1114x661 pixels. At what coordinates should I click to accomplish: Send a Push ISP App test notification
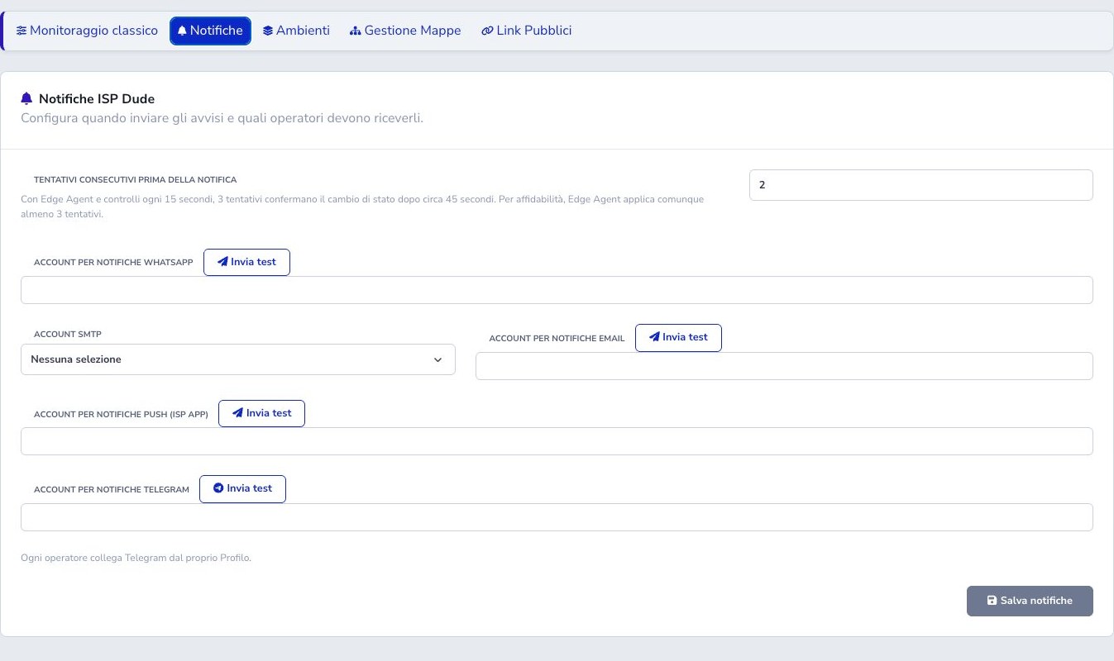click(x=261, y=413)
